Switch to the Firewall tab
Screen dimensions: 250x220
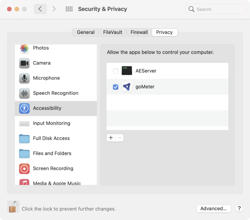click(139, 32)
